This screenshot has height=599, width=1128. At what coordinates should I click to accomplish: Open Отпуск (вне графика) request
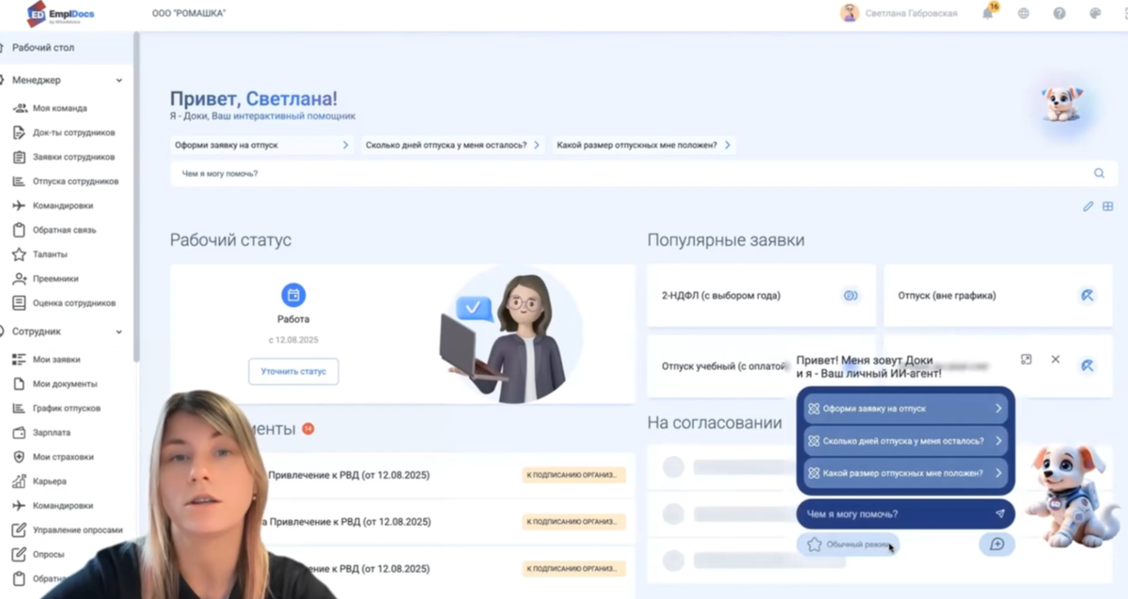coord(1000,296)
